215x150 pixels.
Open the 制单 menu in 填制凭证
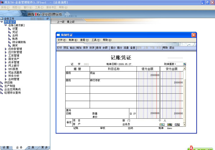pyautogui.click(x=73, y=40)
